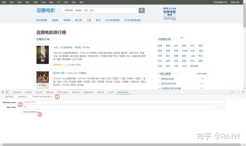246x146 pixels.
Task: Open 选电影 in navigation
Action: [55, 20]
